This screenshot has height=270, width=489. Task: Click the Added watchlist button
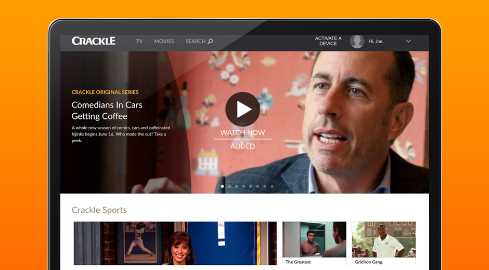[242, 146]
